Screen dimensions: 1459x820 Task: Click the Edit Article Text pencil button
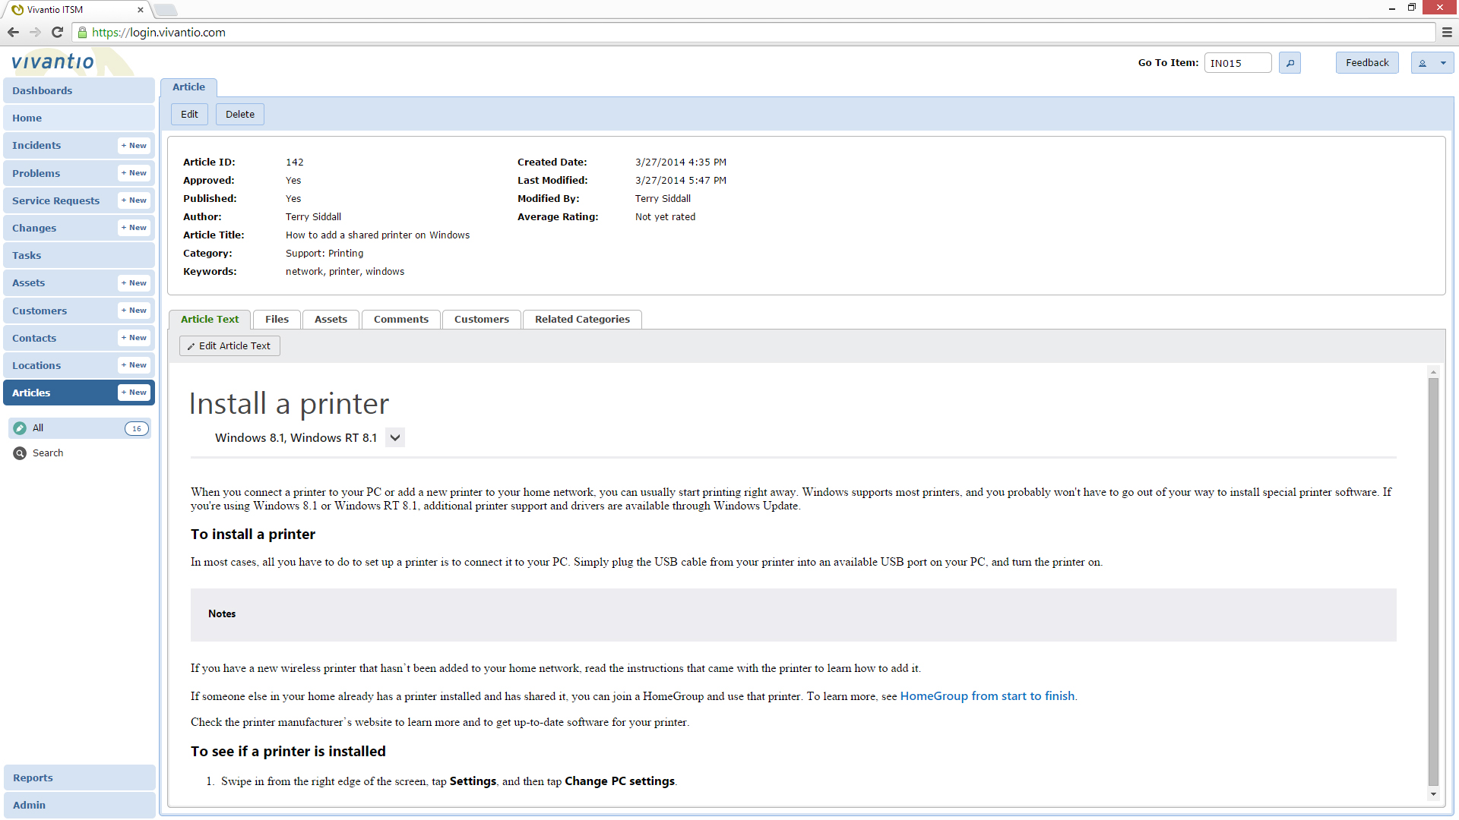[x=229, y=346]
